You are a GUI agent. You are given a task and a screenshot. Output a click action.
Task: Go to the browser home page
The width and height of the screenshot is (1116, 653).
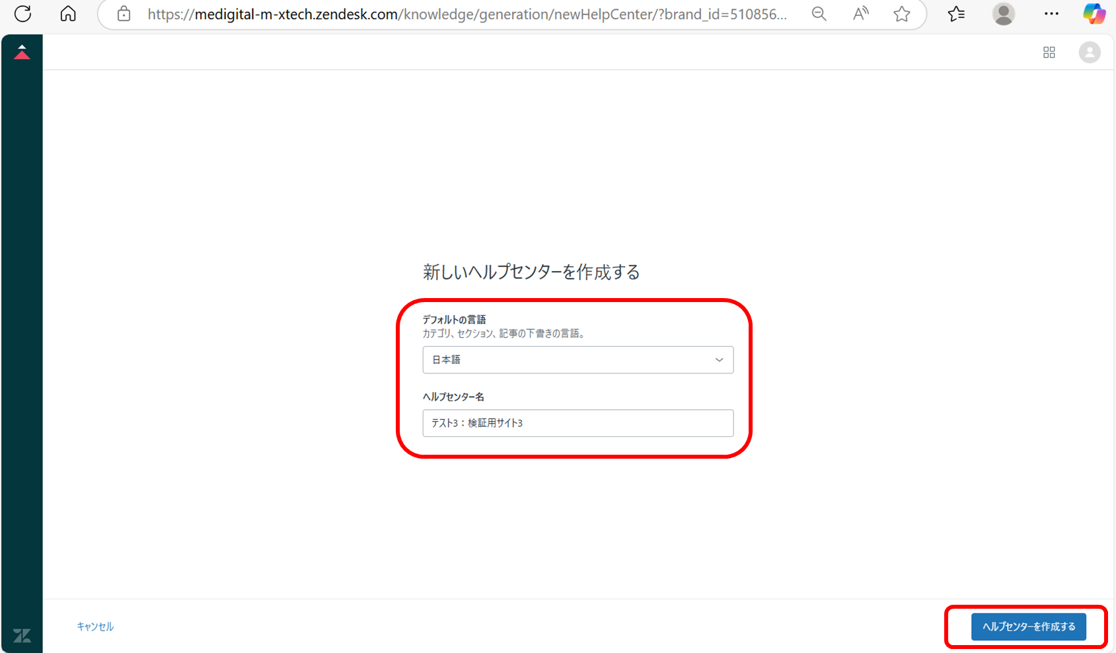(x=68, y=14)
